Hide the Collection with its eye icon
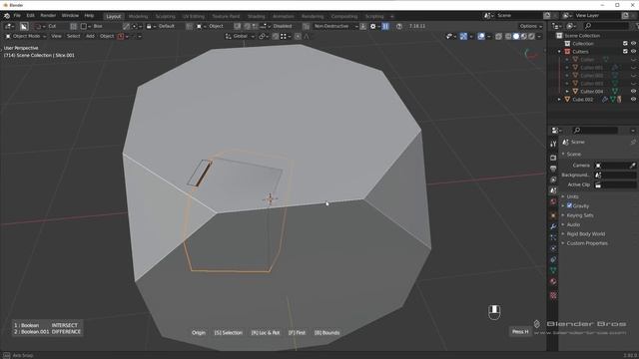Image resolution: width=639 pixels, height=359 pixels. [633, 44]
